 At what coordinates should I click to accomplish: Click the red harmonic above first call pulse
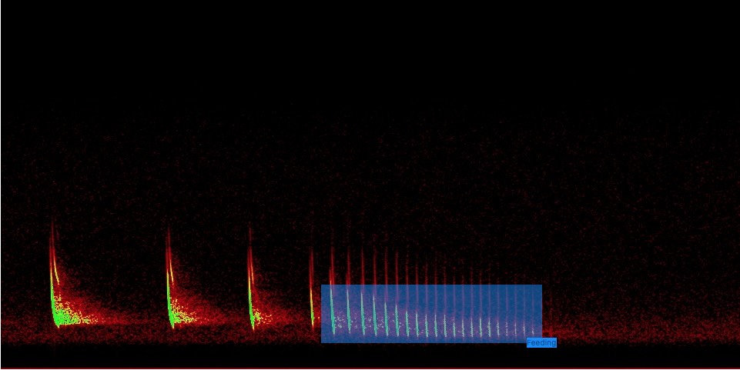pyautogui.click(x=52, y=238)
